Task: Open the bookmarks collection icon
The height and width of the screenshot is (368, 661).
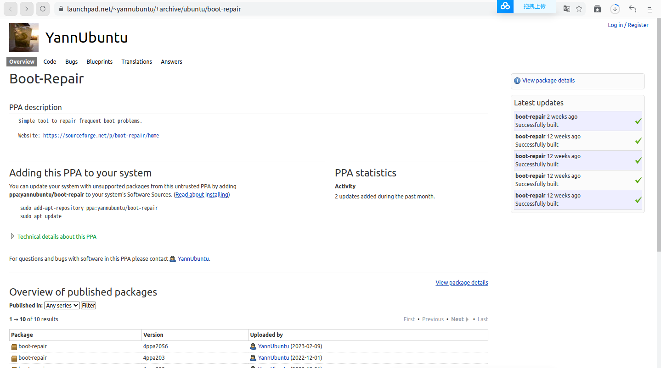Action: (x=597, y=9)
